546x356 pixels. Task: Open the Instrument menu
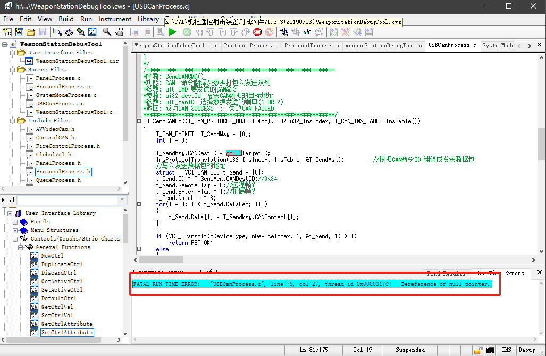(x=114, y=19)
